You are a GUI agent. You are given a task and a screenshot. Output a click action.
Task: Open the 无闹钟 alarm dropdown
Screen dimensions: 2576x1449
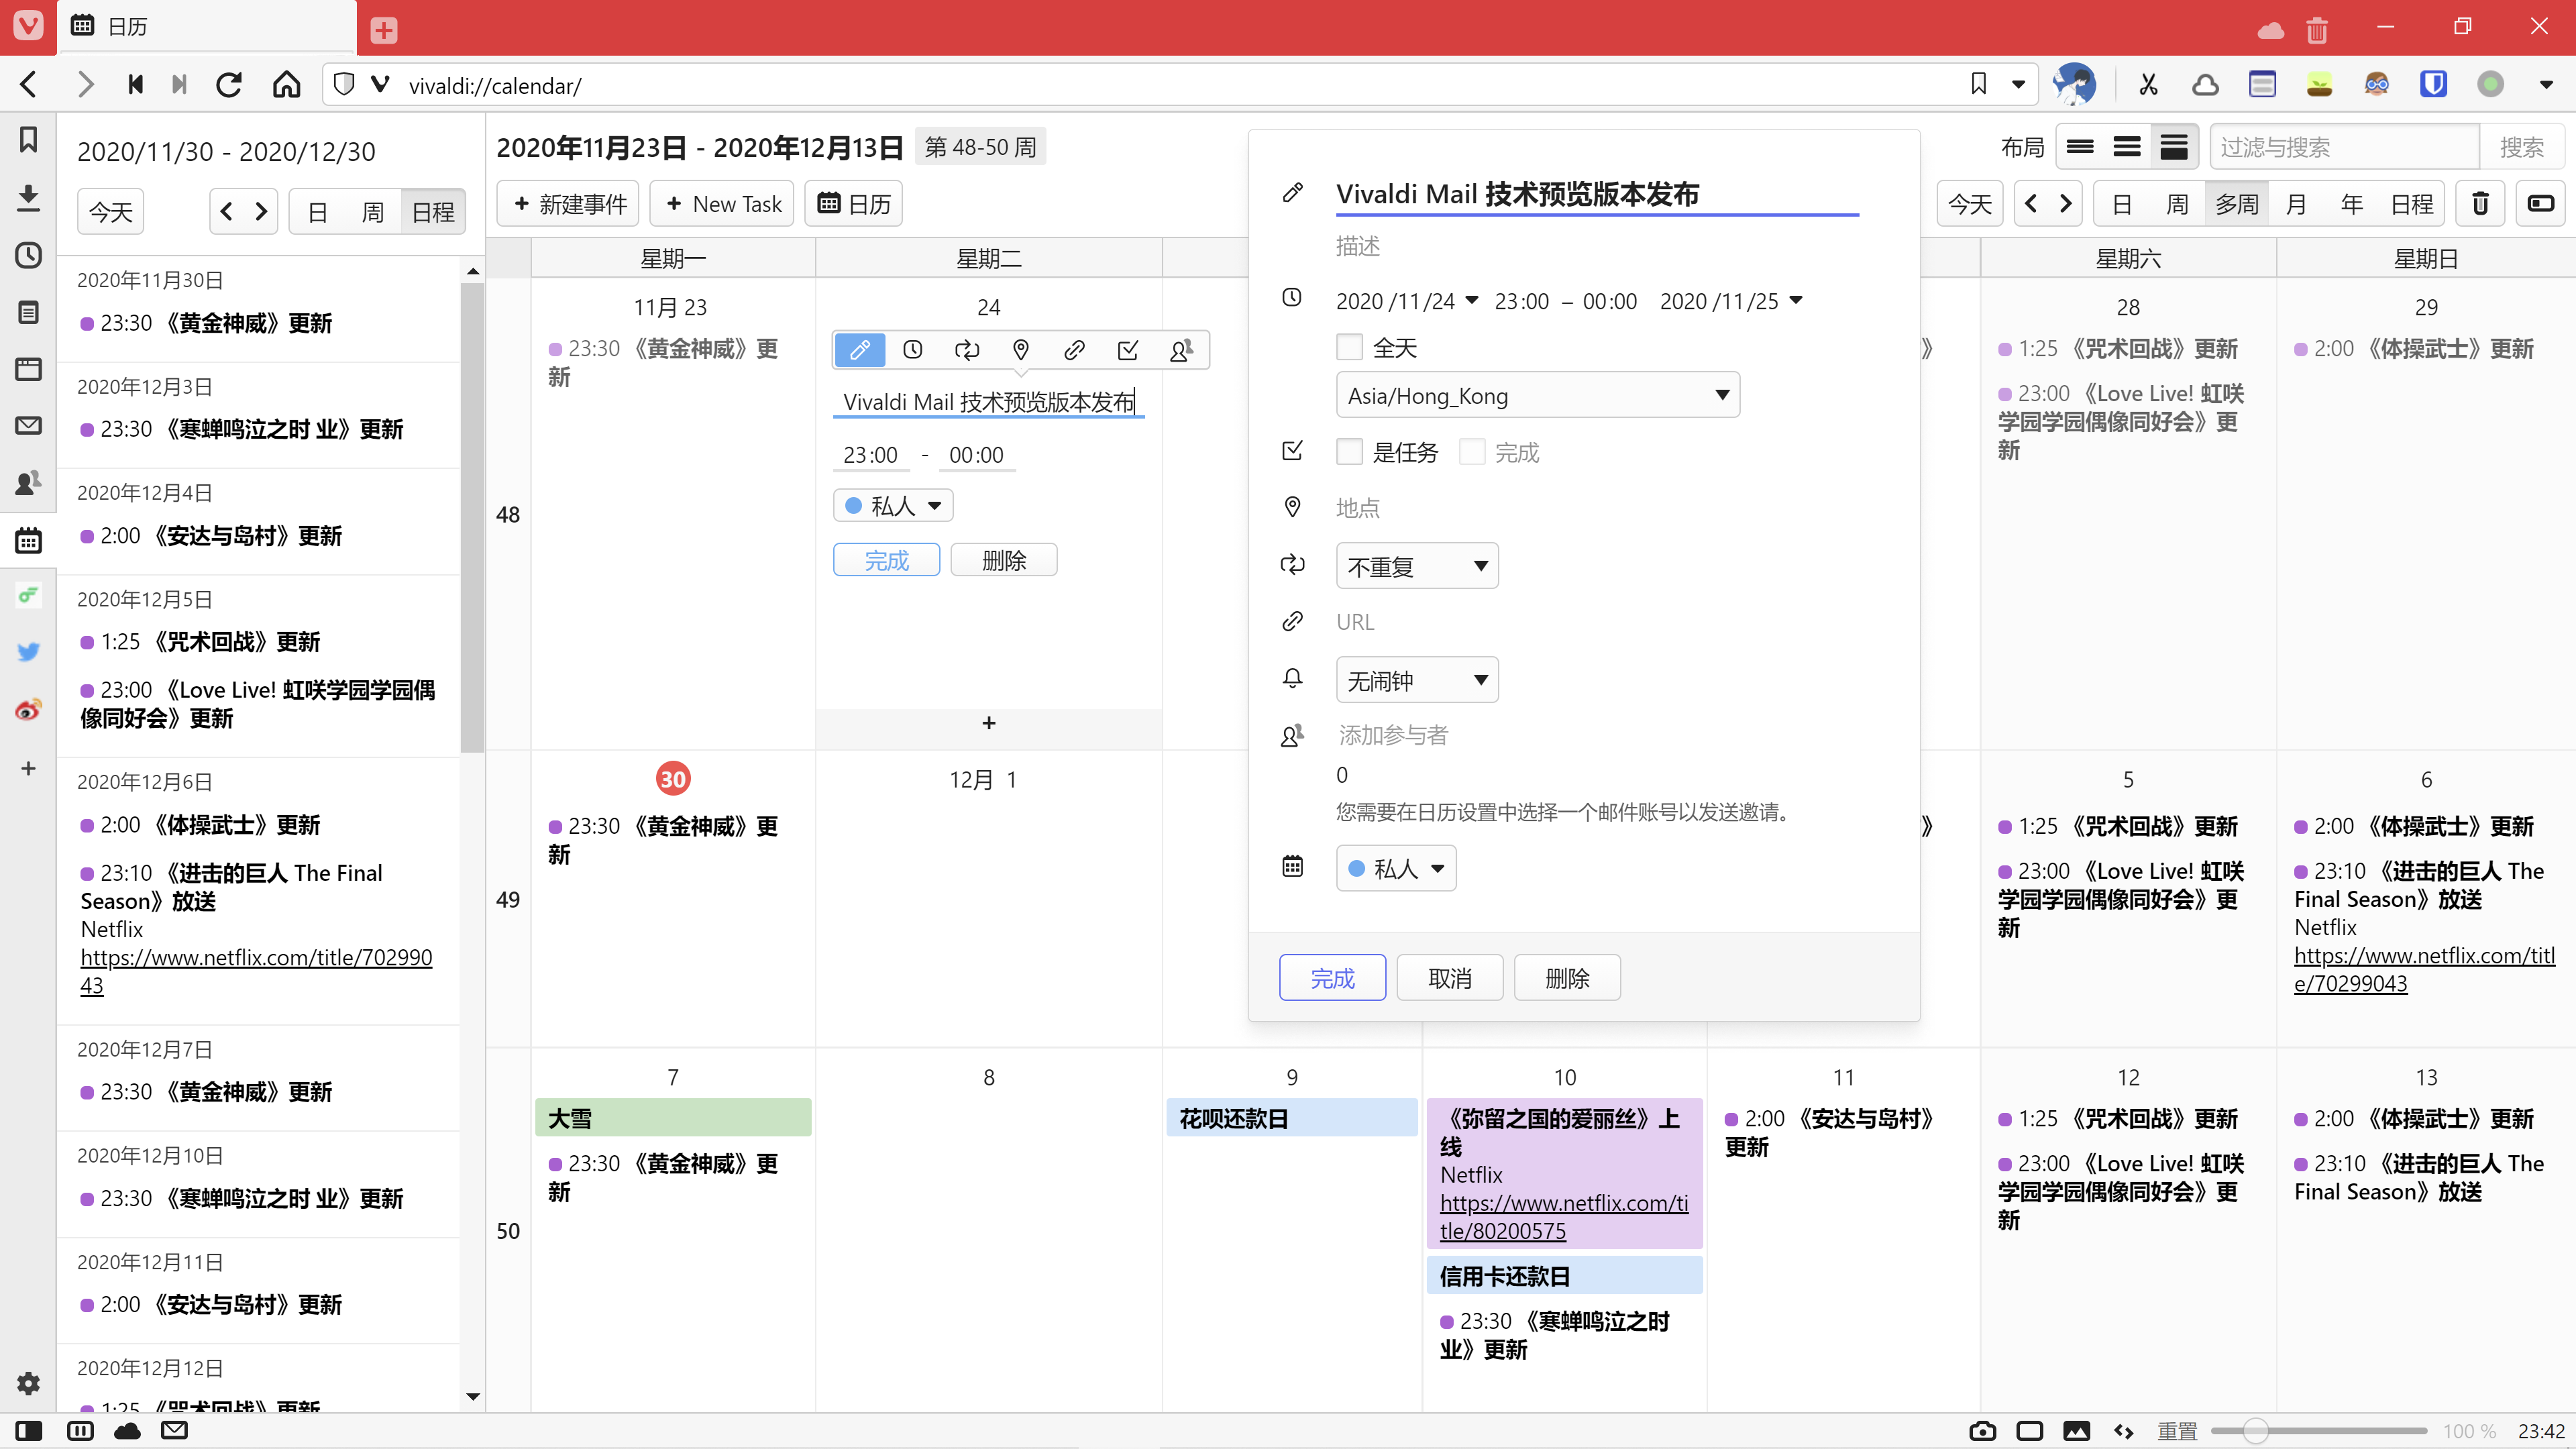tap(1416, 680)
